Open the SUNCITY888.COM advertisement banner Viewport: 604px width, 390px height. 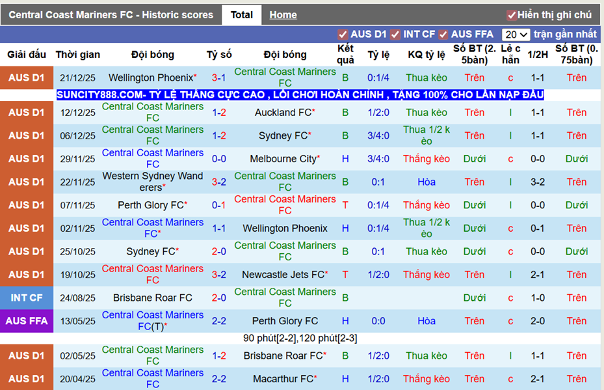tap(300, 95)
